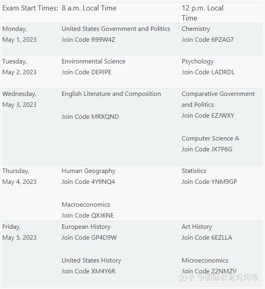
Task: Select Environmental Science exam entry
Action: point(94,61)
